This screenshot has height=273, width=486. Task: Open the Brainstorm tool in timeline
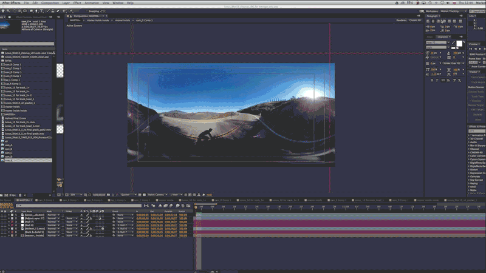[x=177, y=206]
